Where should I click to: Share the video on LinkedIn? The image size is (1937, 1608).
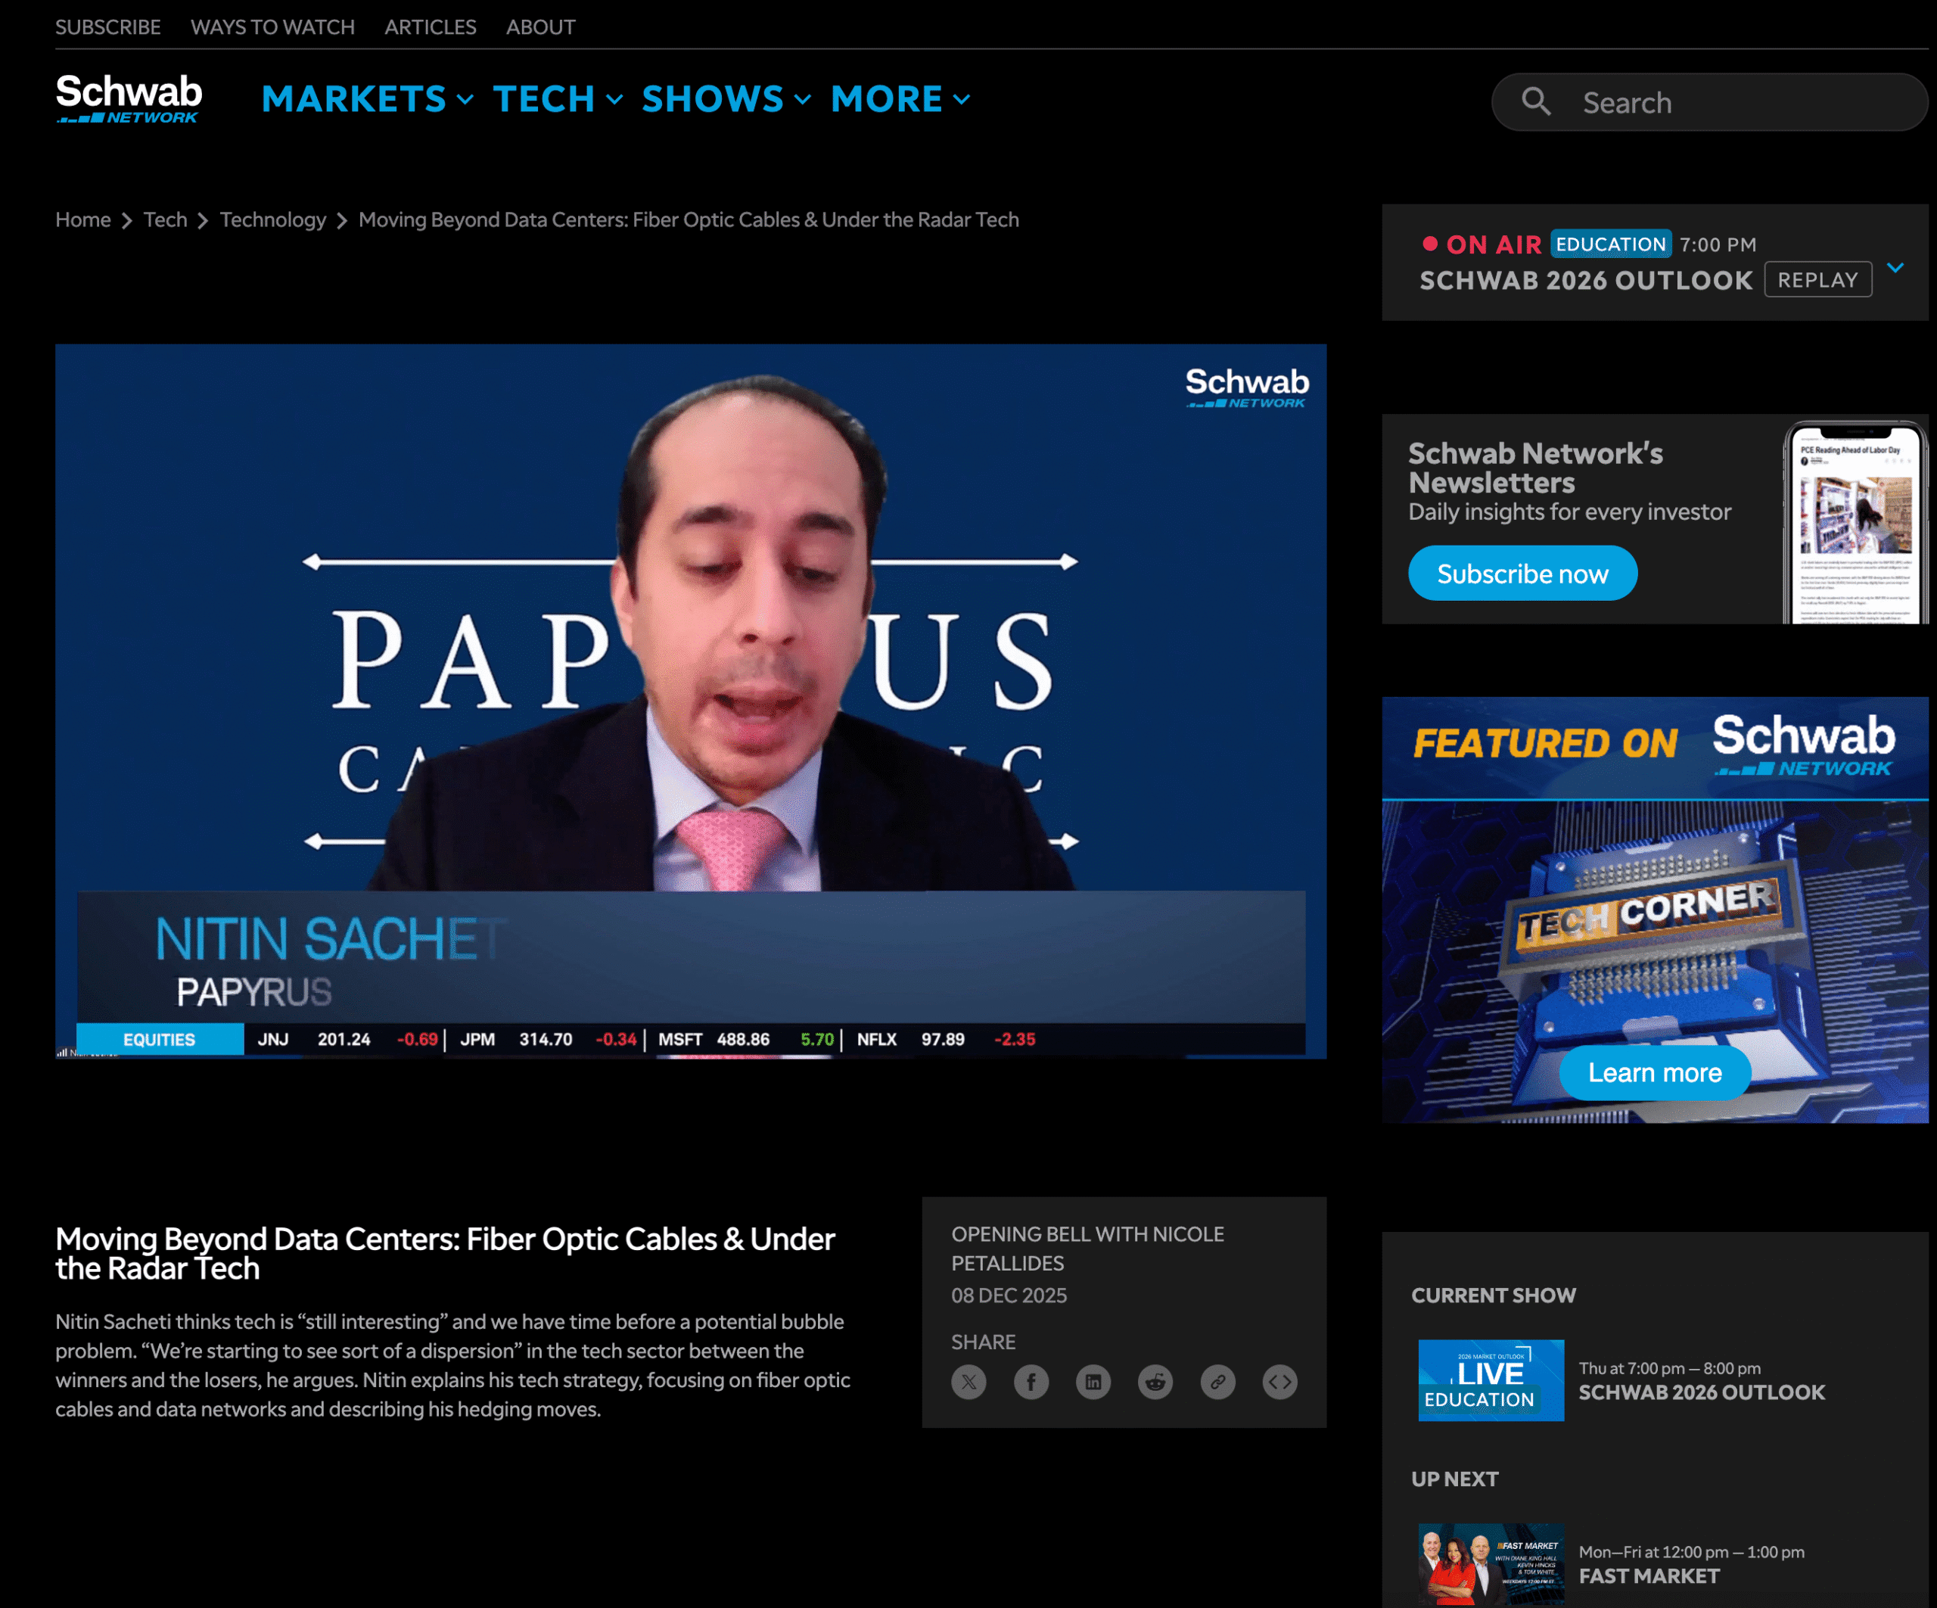[x=1093, y=1381]
